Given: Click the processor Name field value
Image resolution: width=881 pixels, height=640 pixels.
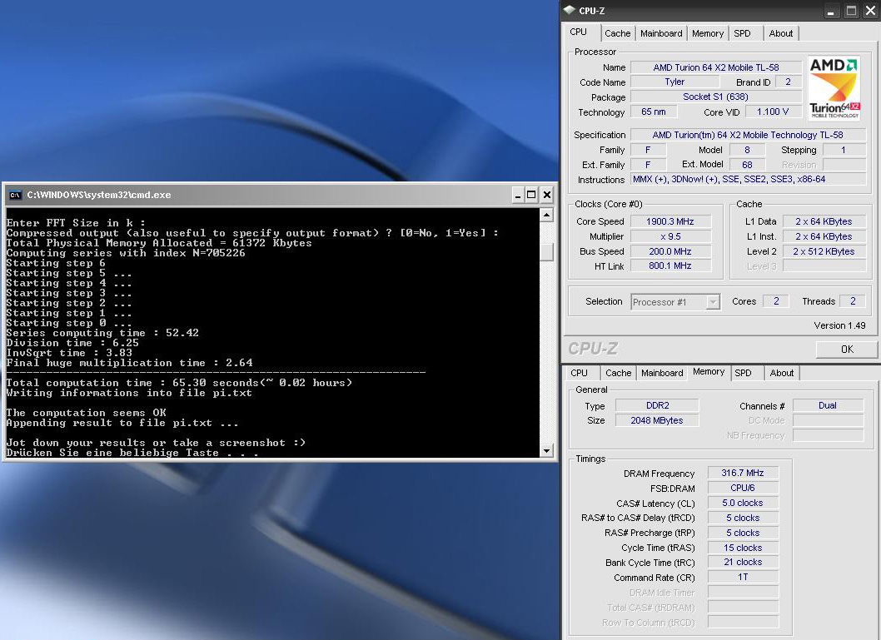Looking at the screenshot, I should pos(716,67).
